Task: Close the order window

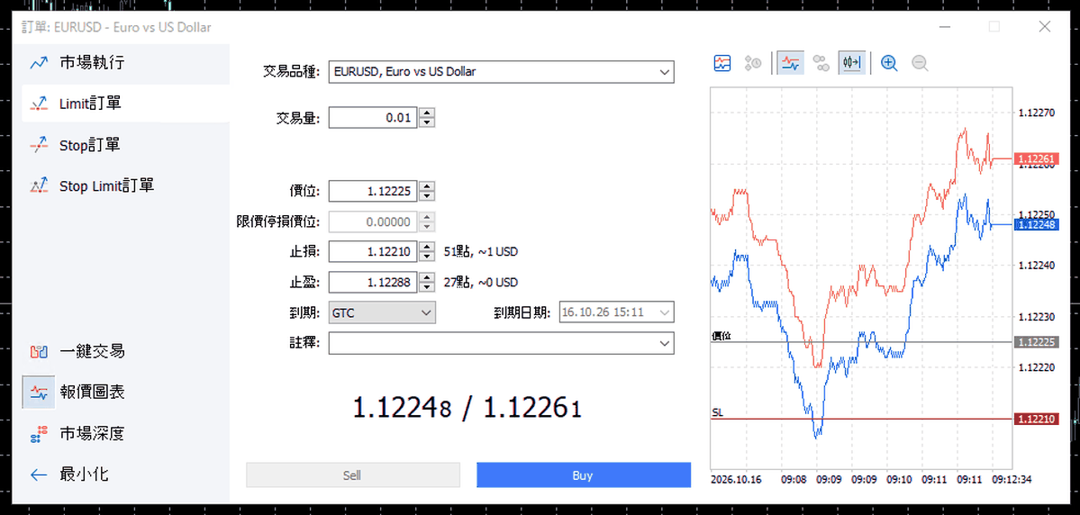Action: point(1045,27)
